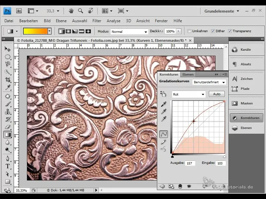Viewport: 266px width, 199px height.
Task: Select the Eyedropper tool in toolbox
Action: (x=7, y=87)
